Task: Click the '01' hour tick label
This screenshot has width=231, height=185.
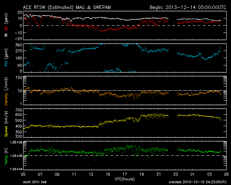Action: click(192, 174)
